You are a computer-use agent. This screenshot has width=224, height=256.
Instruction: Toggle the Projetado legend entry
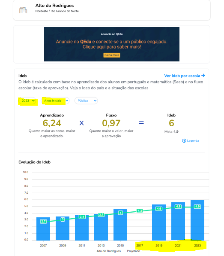tap(134, 251)
